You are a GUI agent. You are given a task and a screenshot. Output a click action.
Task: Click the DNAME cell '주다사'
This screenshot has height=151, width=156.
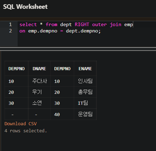tap(40, 81)
